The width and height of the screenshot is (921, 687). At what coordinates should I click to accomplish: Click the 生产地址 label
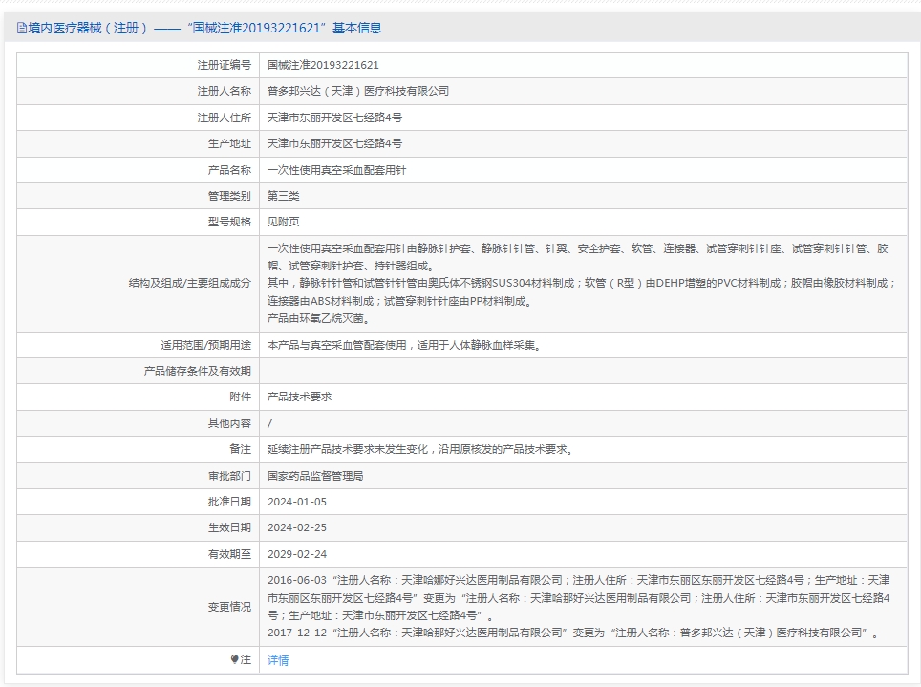tap(229, 143)
